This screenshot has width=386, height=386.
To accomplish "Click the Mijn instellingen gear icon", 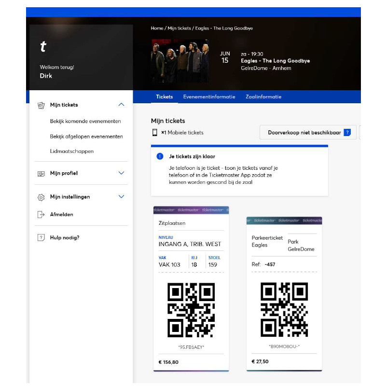I will click(41, 197).
